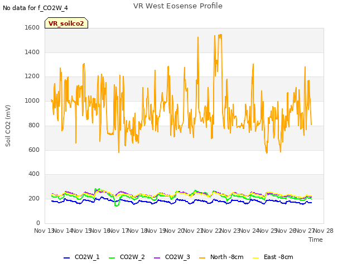Click the 0 y-axis tick label
This screenshot has height=268, width=357.
[x=38, y=223]
